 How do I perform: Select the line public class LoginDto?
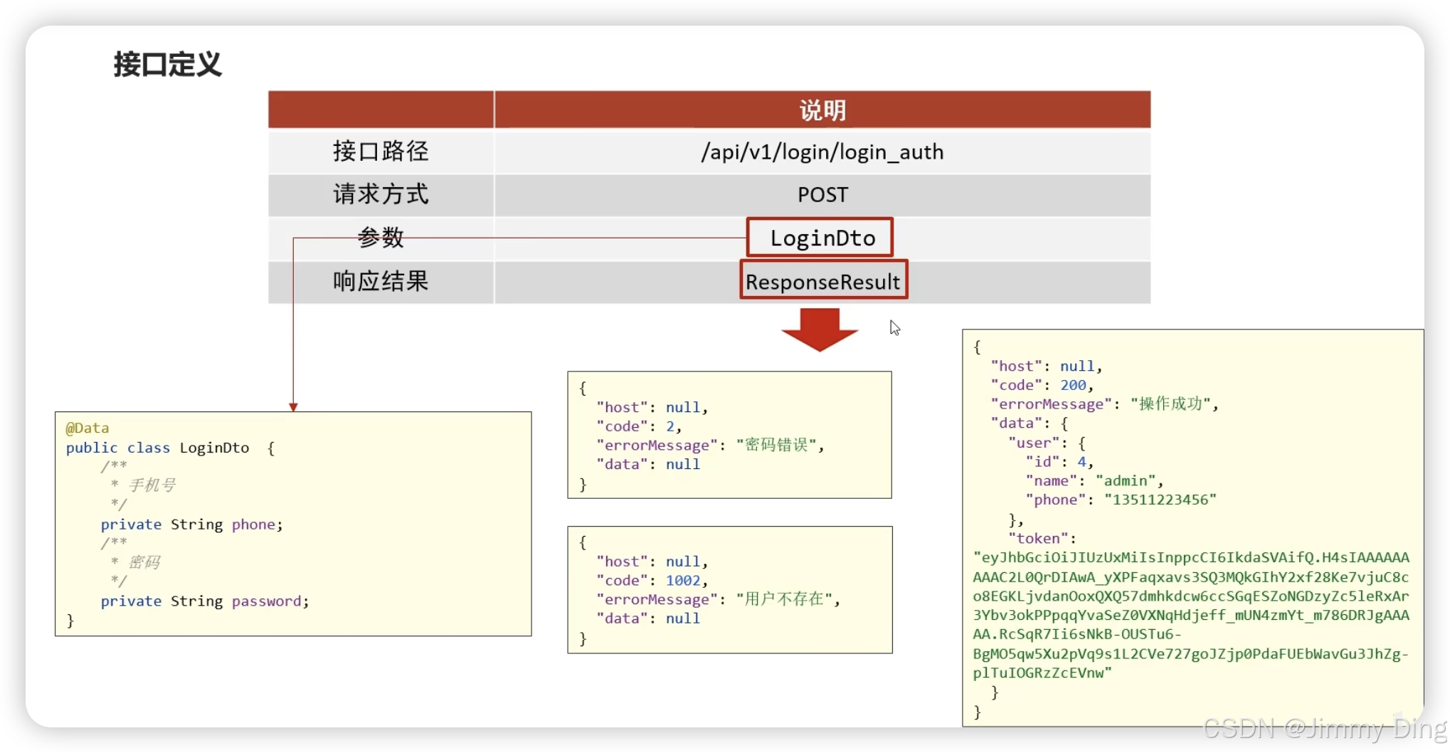(x=170, y=448)
